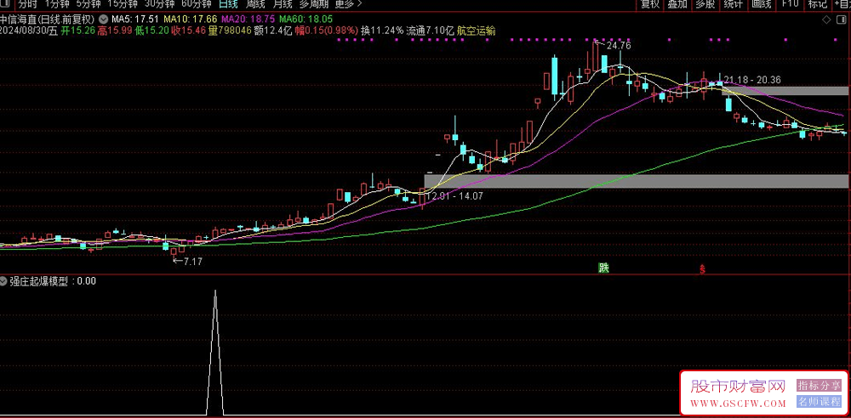Open the 统计 statistics tool
This screenshot has height=418, width=851.
point(734,4)
